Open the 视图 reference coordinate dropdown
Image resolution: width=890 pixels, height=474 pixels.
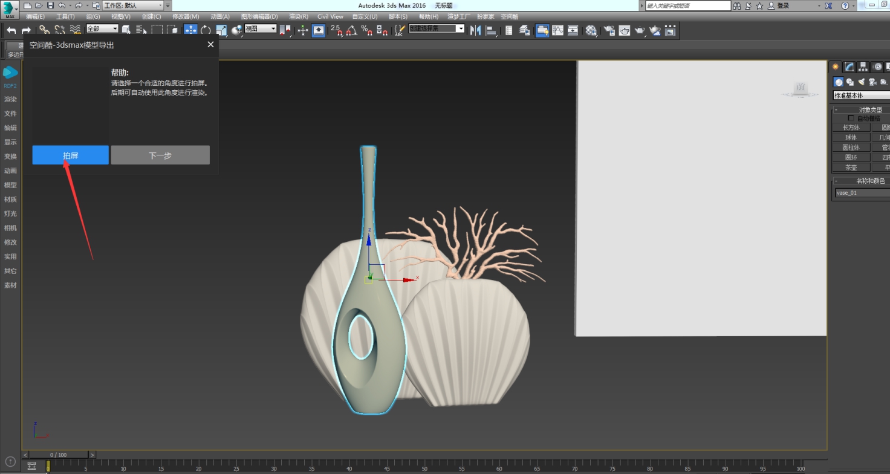click(x=261, y=29)
